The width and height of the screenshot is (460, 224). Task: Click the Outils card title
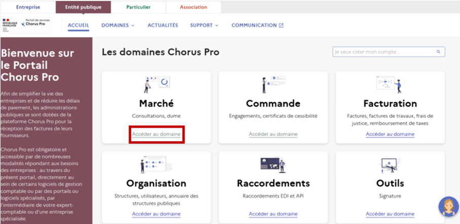(x=390, y=183)
